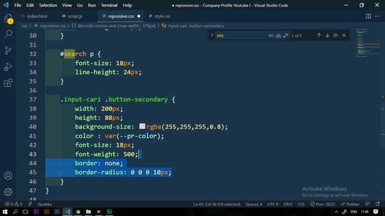This screenshot has height=216, width=385.
Task: Open Windows Start menu
Action: [x=5, y=212]
